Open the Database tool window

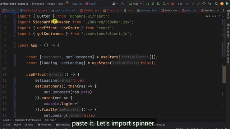click(228, 31)
